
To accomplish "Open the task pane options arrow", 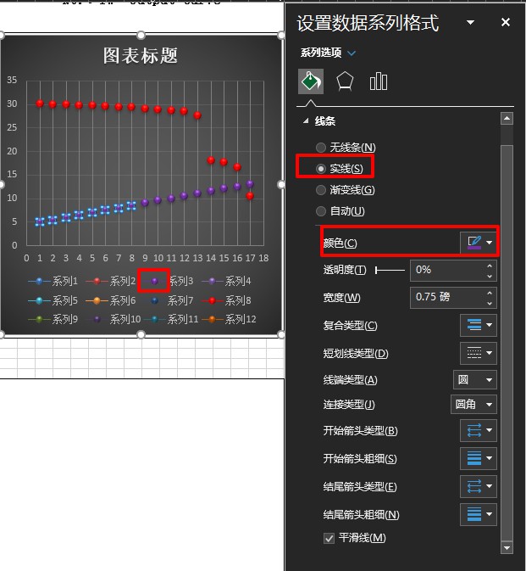I will click(470, 22).
